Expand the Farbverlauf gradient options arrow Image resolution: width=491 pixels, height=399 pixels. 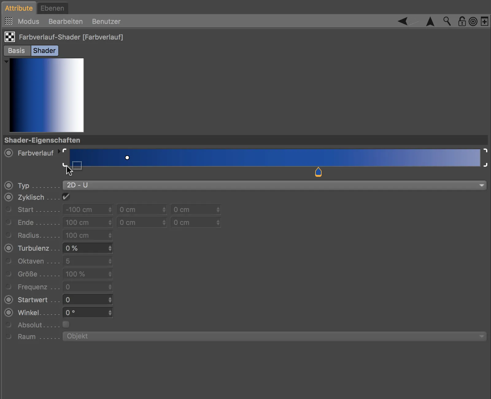point(59,151)
